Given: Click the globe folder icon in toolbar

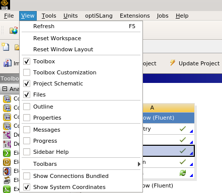Looking at the screenshot, I should pyautogui.click(x=14, y=31).
